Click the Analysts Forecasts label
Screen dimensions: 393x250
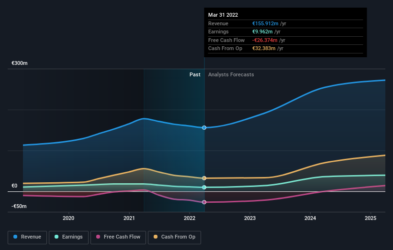pos(231,75)
